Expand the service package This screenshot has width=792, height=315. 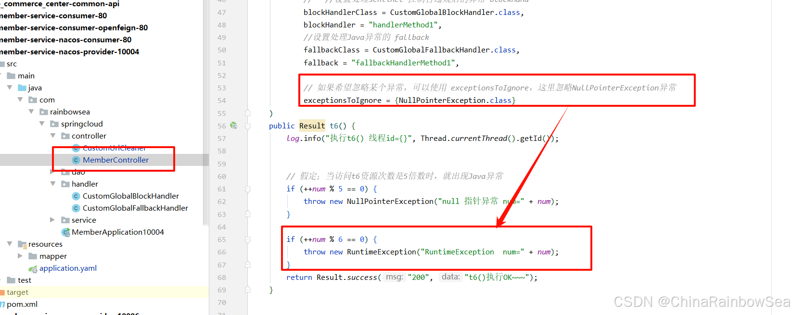coord(52,220)
